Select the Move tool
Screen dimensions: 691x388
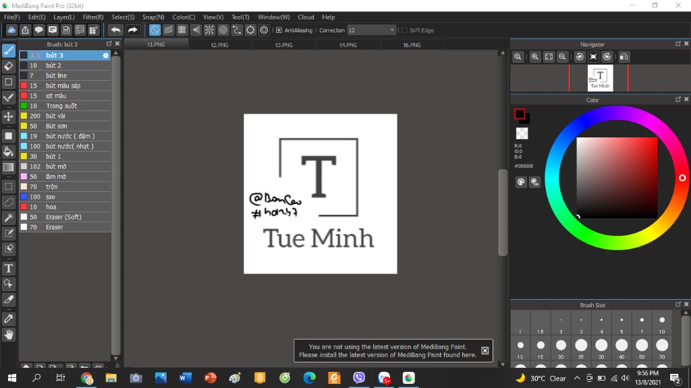click(x=8, y=117)
